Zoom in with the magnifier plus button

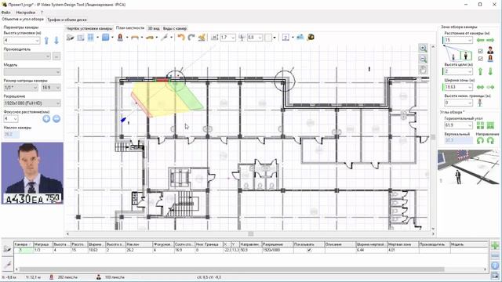pos(424,48)
